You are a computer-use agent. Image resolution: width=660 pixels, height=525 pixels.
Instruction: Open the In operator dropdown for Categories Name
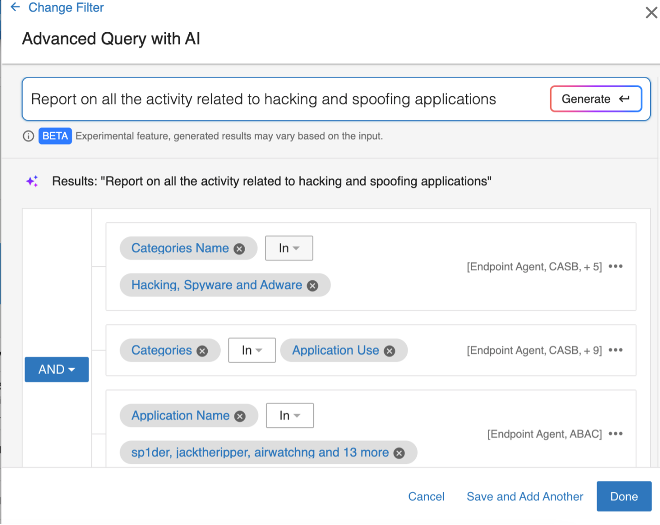(x=289, y=248)
